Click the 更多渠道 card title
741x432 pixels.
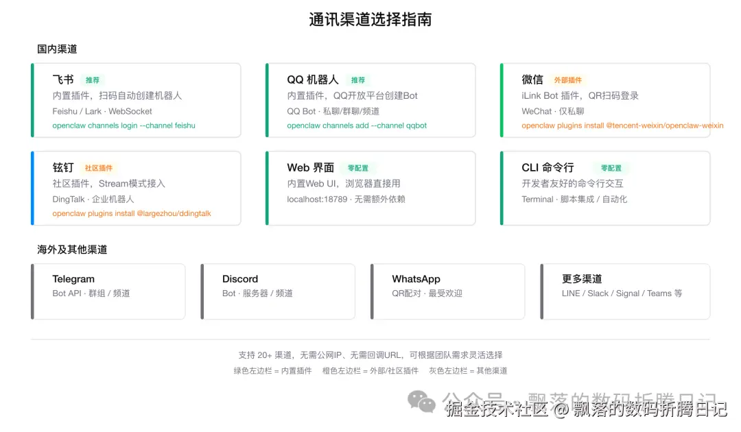(x=582, y=279)
